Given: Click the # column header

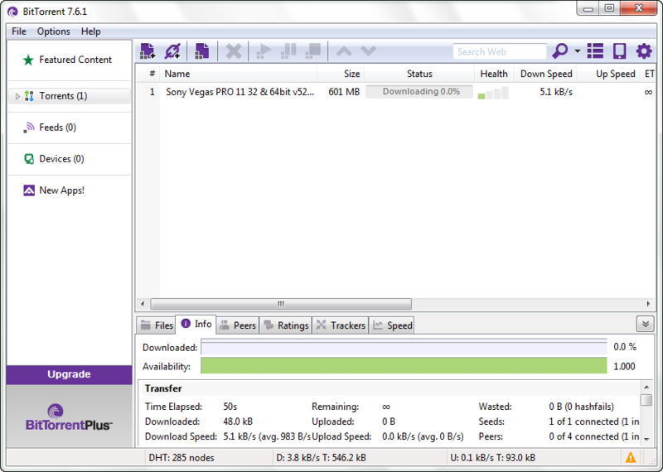Looking at the screenshot, I should (x=148, y=74).
